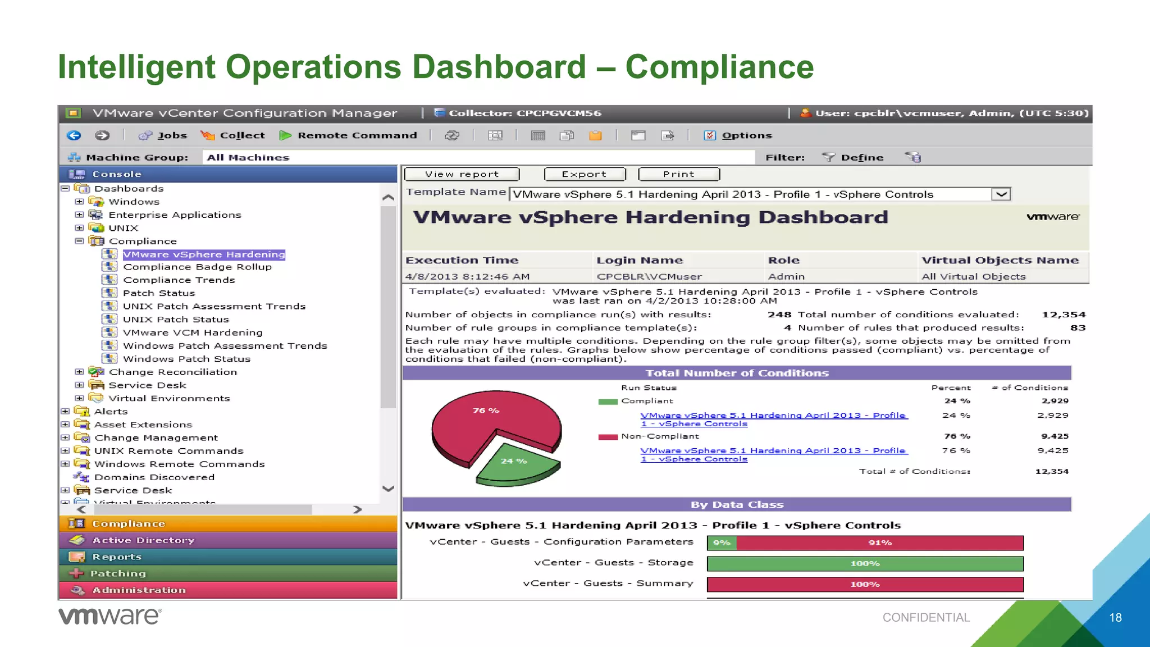Image resolution: width=1150 pixels, height=647 pixels.
Task: Click the user icon in title bar
Action: coord(805,113)
